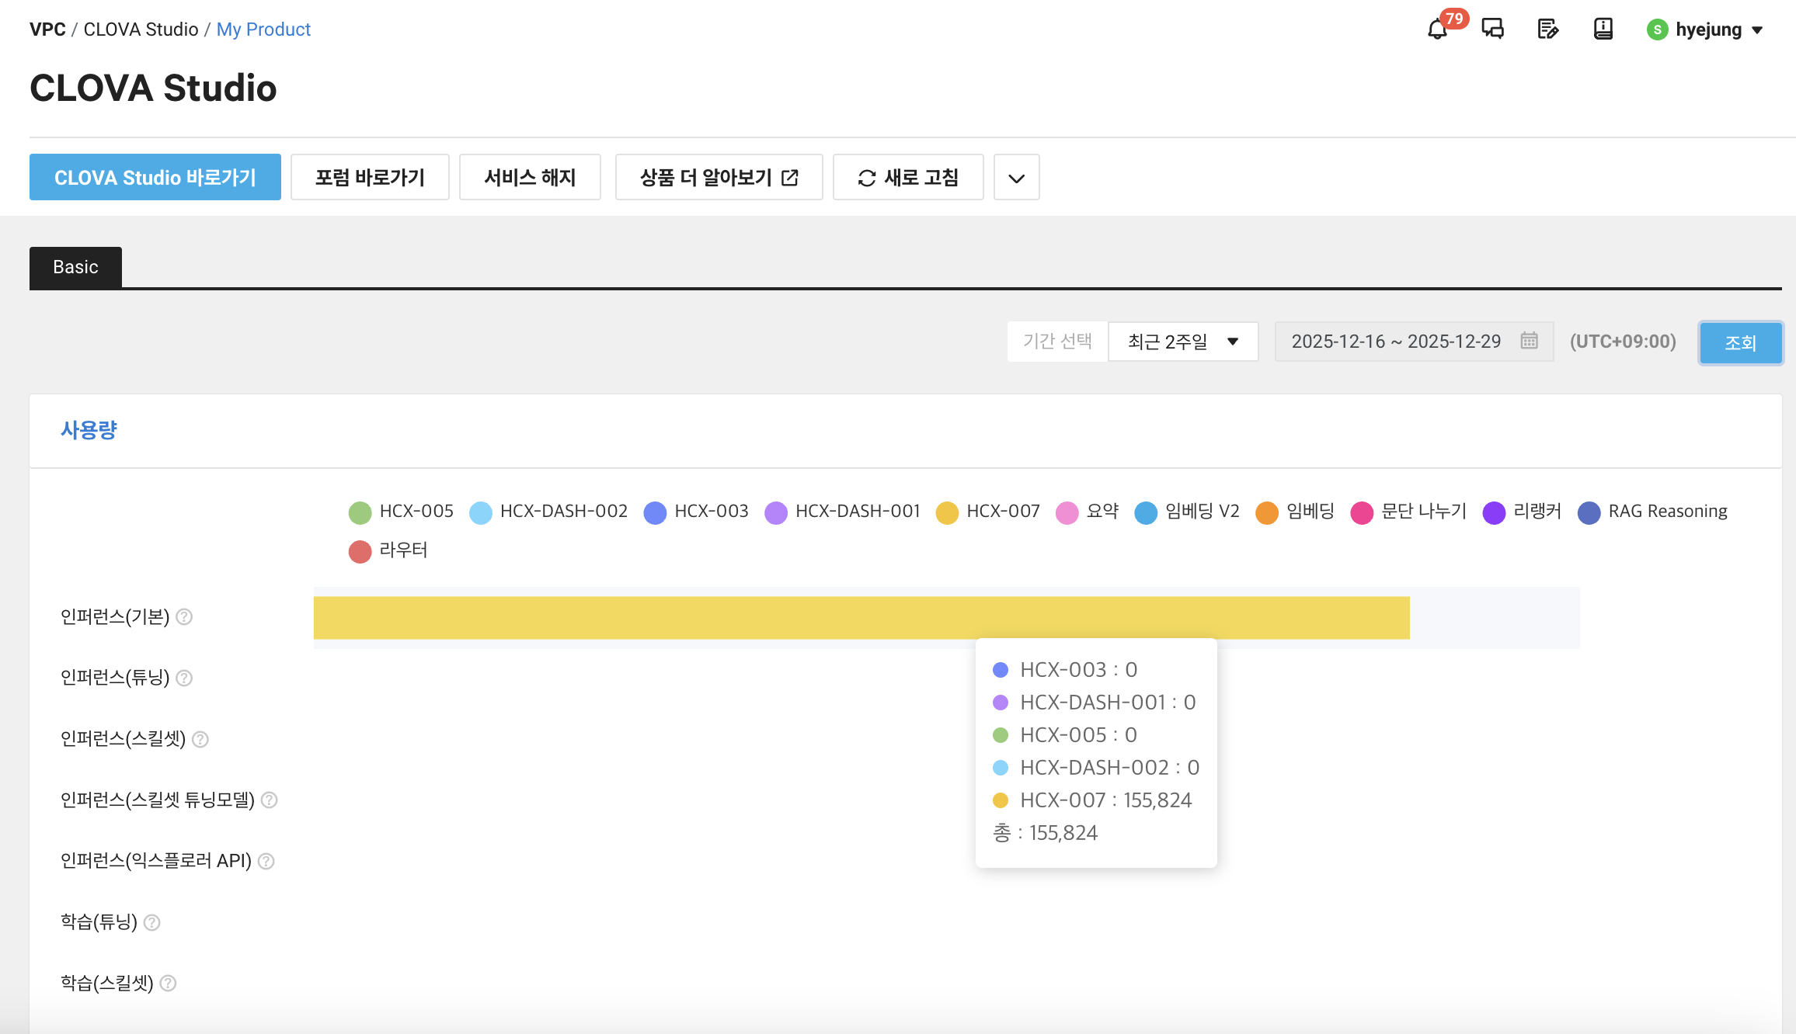
Task: Click the note-edit icon in header
Action: coord(1547,29)
